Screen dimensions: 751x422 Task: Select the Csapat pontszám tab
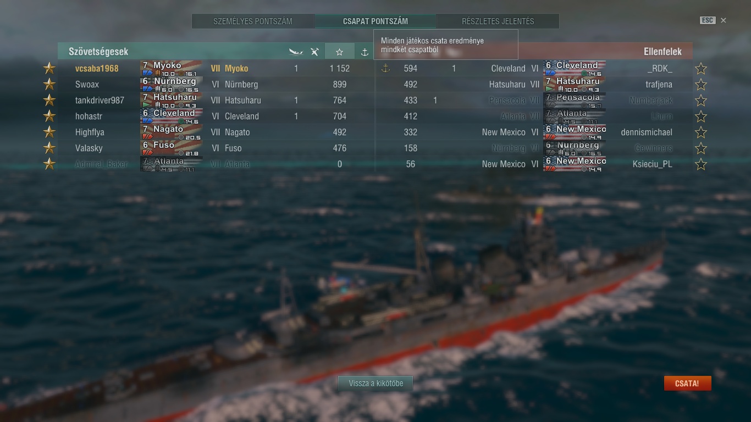[x=375, y=21]
